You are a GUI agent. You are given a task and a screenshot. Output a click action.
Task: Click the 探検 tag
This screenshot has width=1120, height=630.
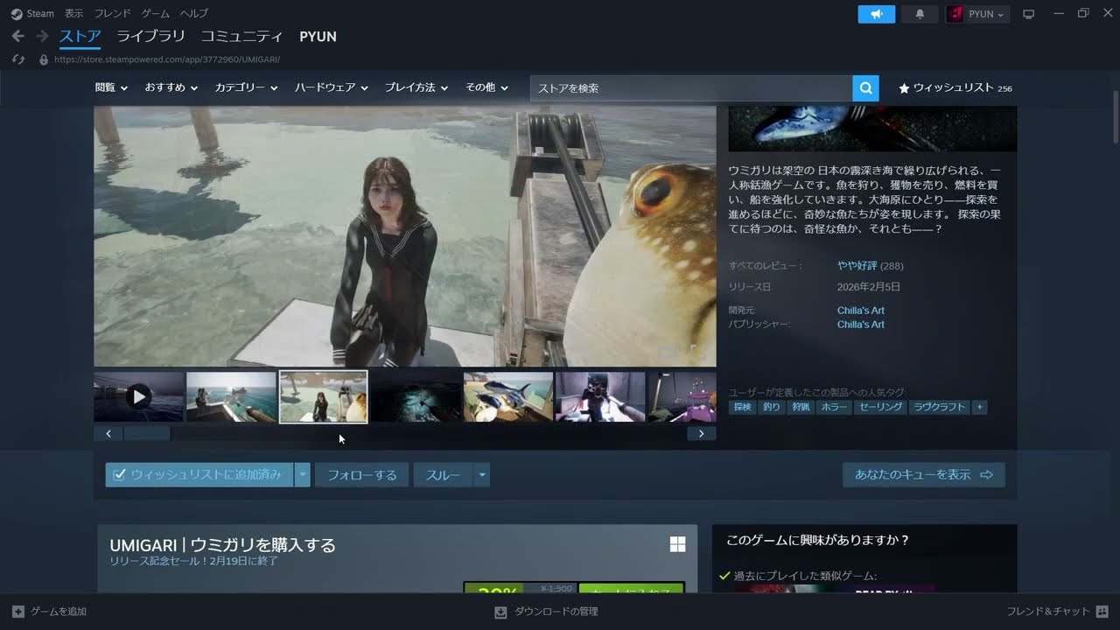[742, 407]
